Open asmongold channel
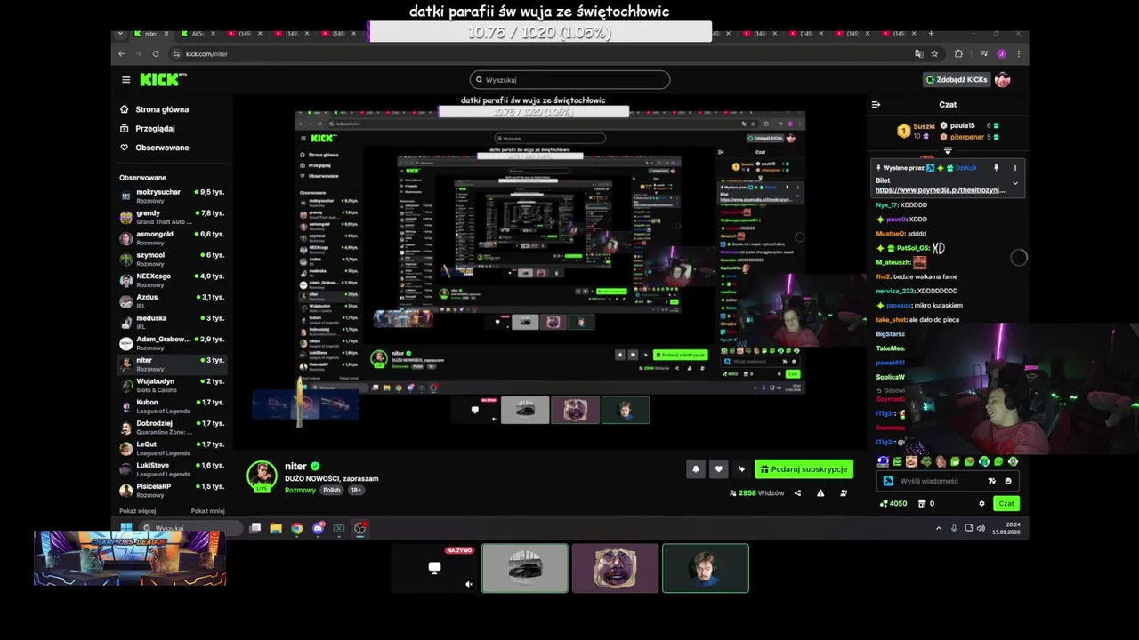Screen dimensions: 1139x640 pos(173,237)
